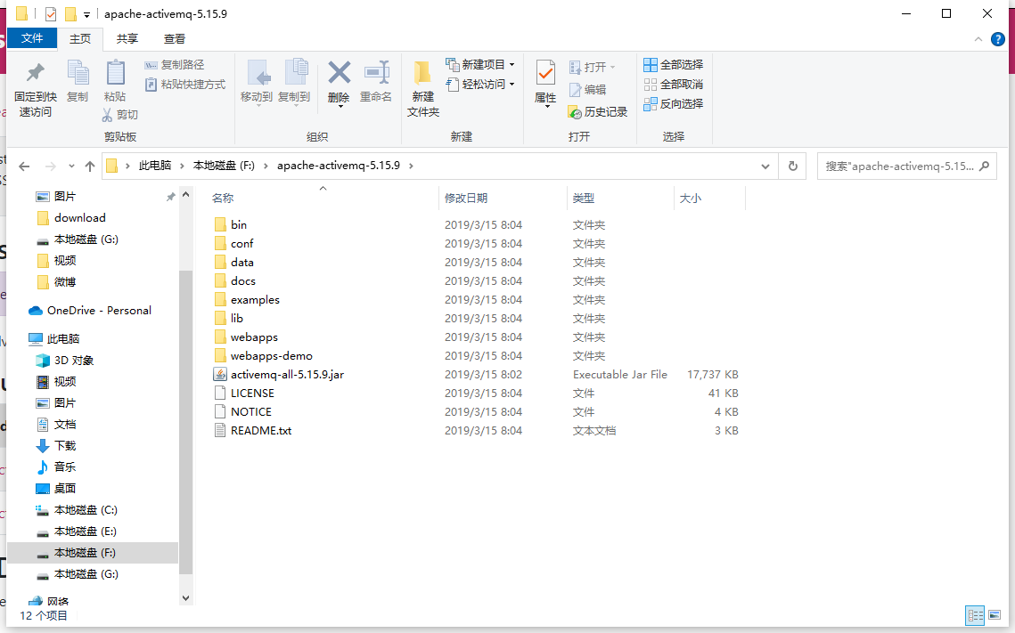
Task: Switch to the 查看 tab
Action: pos(174,38)
